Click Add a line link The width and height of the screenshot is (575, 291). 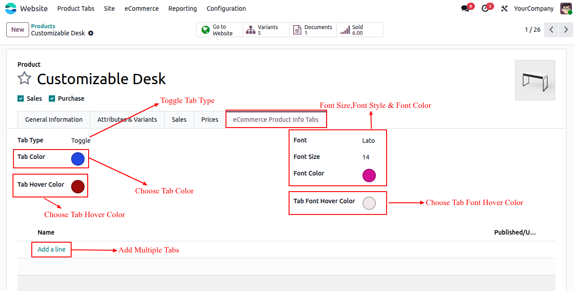point(51,249)
